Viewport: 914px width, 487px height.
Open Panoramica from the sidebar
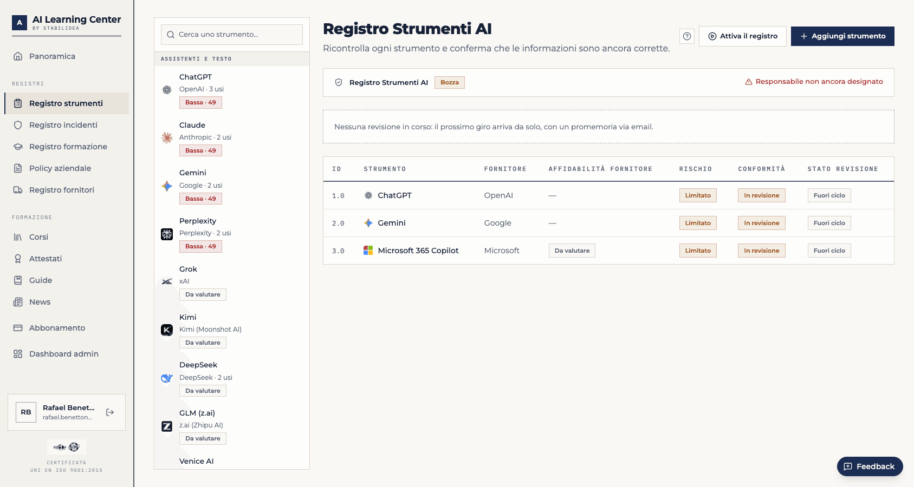click(x=67, y=56)
